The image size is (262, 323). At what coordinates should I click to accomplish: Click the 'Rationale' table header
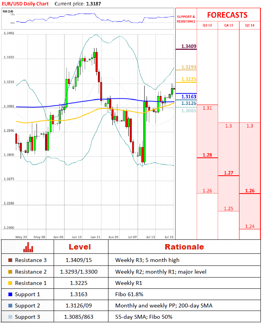pyautogui.click(x=184, y=247)
